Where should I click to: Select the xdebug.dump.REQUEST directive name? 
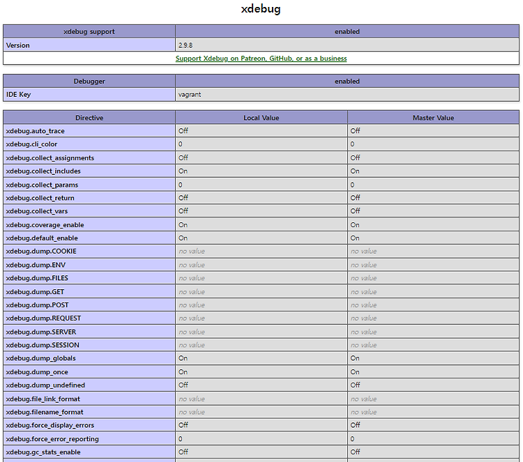pyautogui.click(x=43, y=318)
